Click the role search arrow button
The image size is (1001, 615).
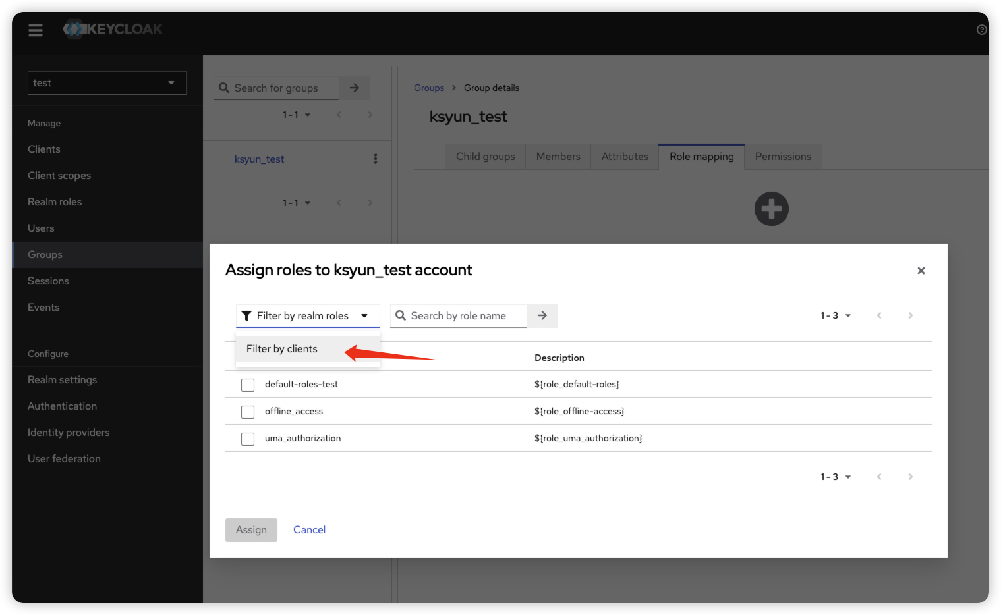(542, 316)
